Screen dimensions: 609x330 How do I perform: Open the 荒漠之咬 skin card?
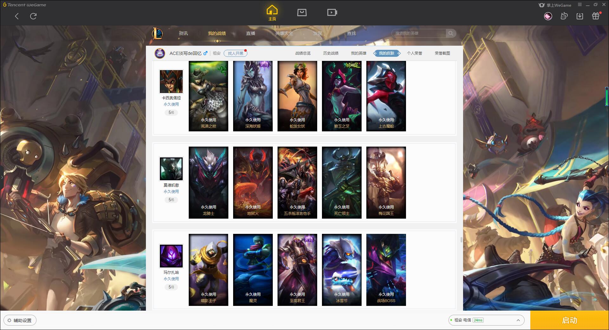coord(208,96)
